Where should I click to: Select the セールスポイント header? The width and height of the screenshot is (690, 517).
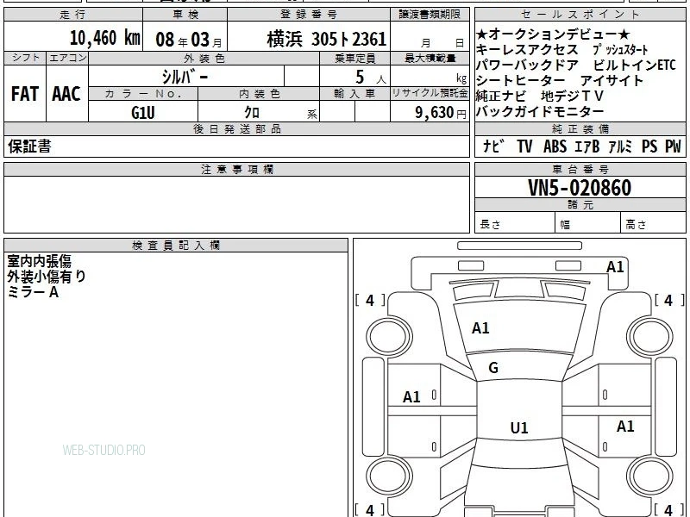[580, 15]
